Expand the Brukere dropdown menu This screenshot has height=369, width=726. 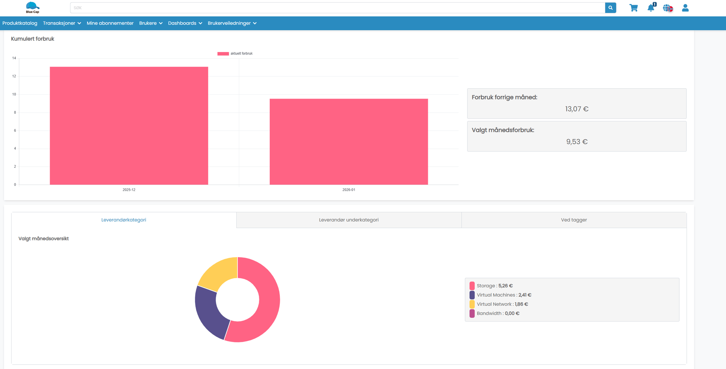coord(151,23)
